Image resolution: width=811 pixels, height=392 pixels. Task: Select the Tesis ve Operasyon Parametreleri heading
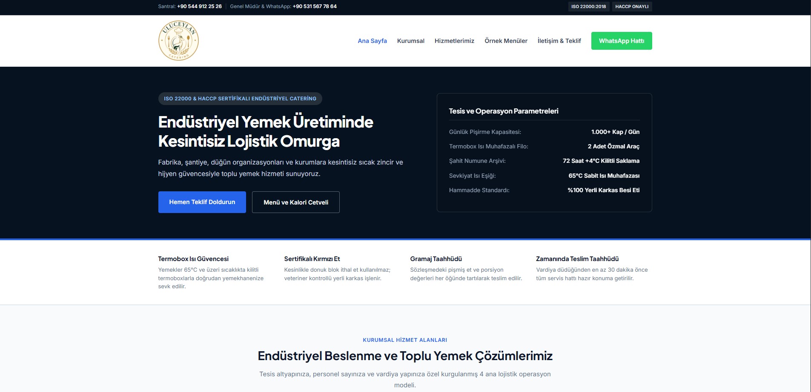(x=504, y=111)
